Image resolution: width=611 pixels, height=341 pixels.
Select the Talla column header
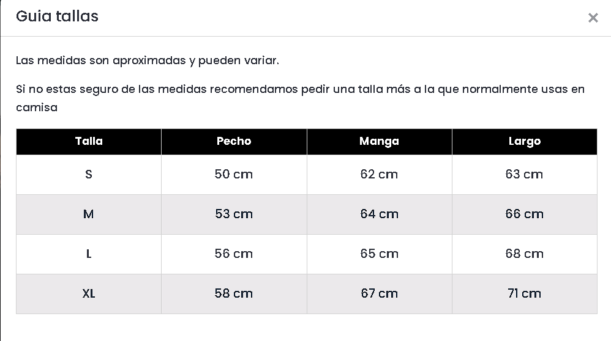click(x=89, y=141)
